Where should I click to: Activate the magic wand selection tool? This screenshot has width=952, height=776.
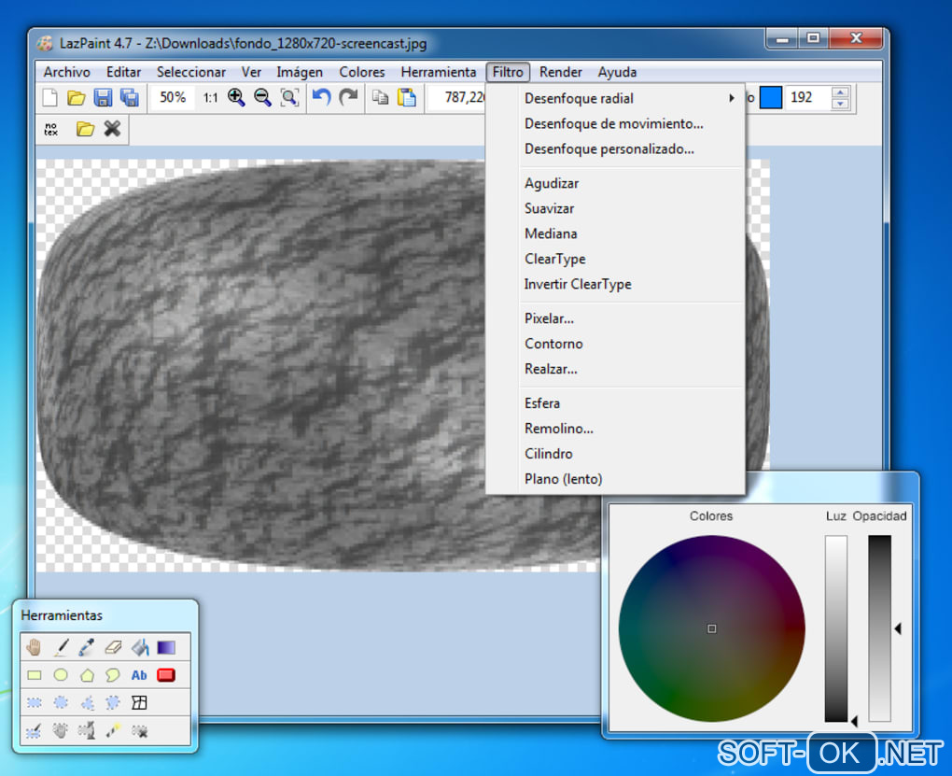pyautogui.click(x=113, y=731)
